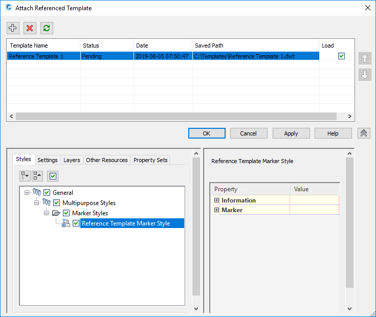Screen dimensions: 376x317
Task: Click the collapse all tree icon
Action: pos(37,176)
